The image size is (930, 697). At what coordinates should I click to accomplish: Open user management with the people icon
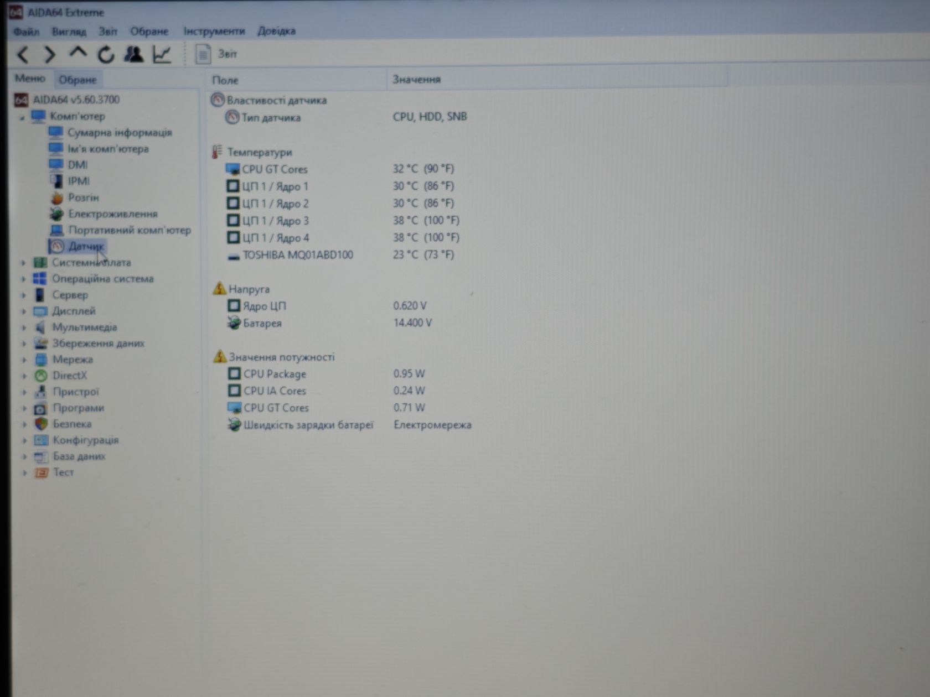133,54
